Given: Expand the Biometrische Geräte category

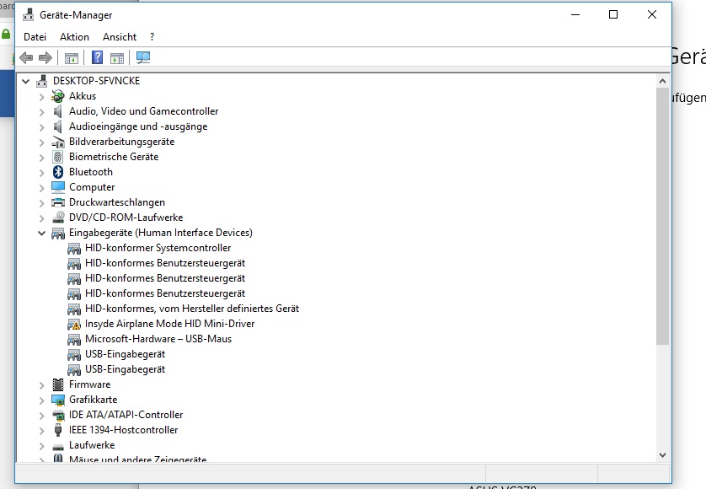Looking at the screenshot, I should coord(41,158).
